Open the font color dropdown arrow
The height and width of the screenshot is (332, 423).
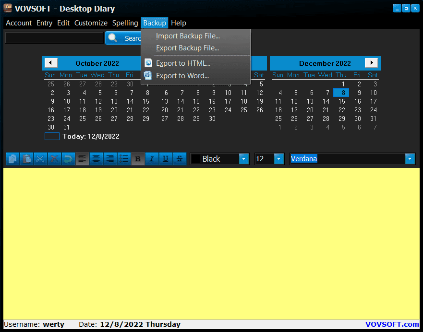(x=244, y=159)
